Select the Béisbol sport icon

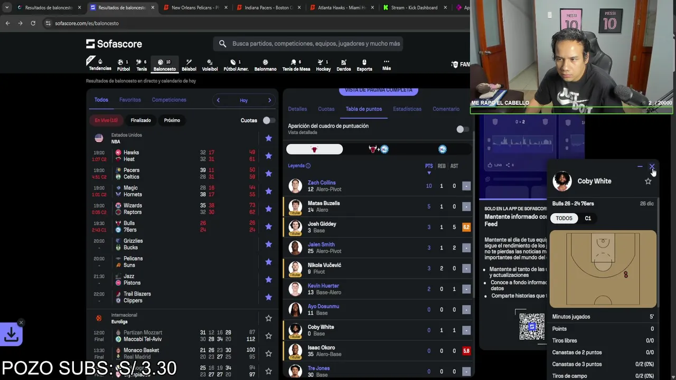tap(189, 65)
